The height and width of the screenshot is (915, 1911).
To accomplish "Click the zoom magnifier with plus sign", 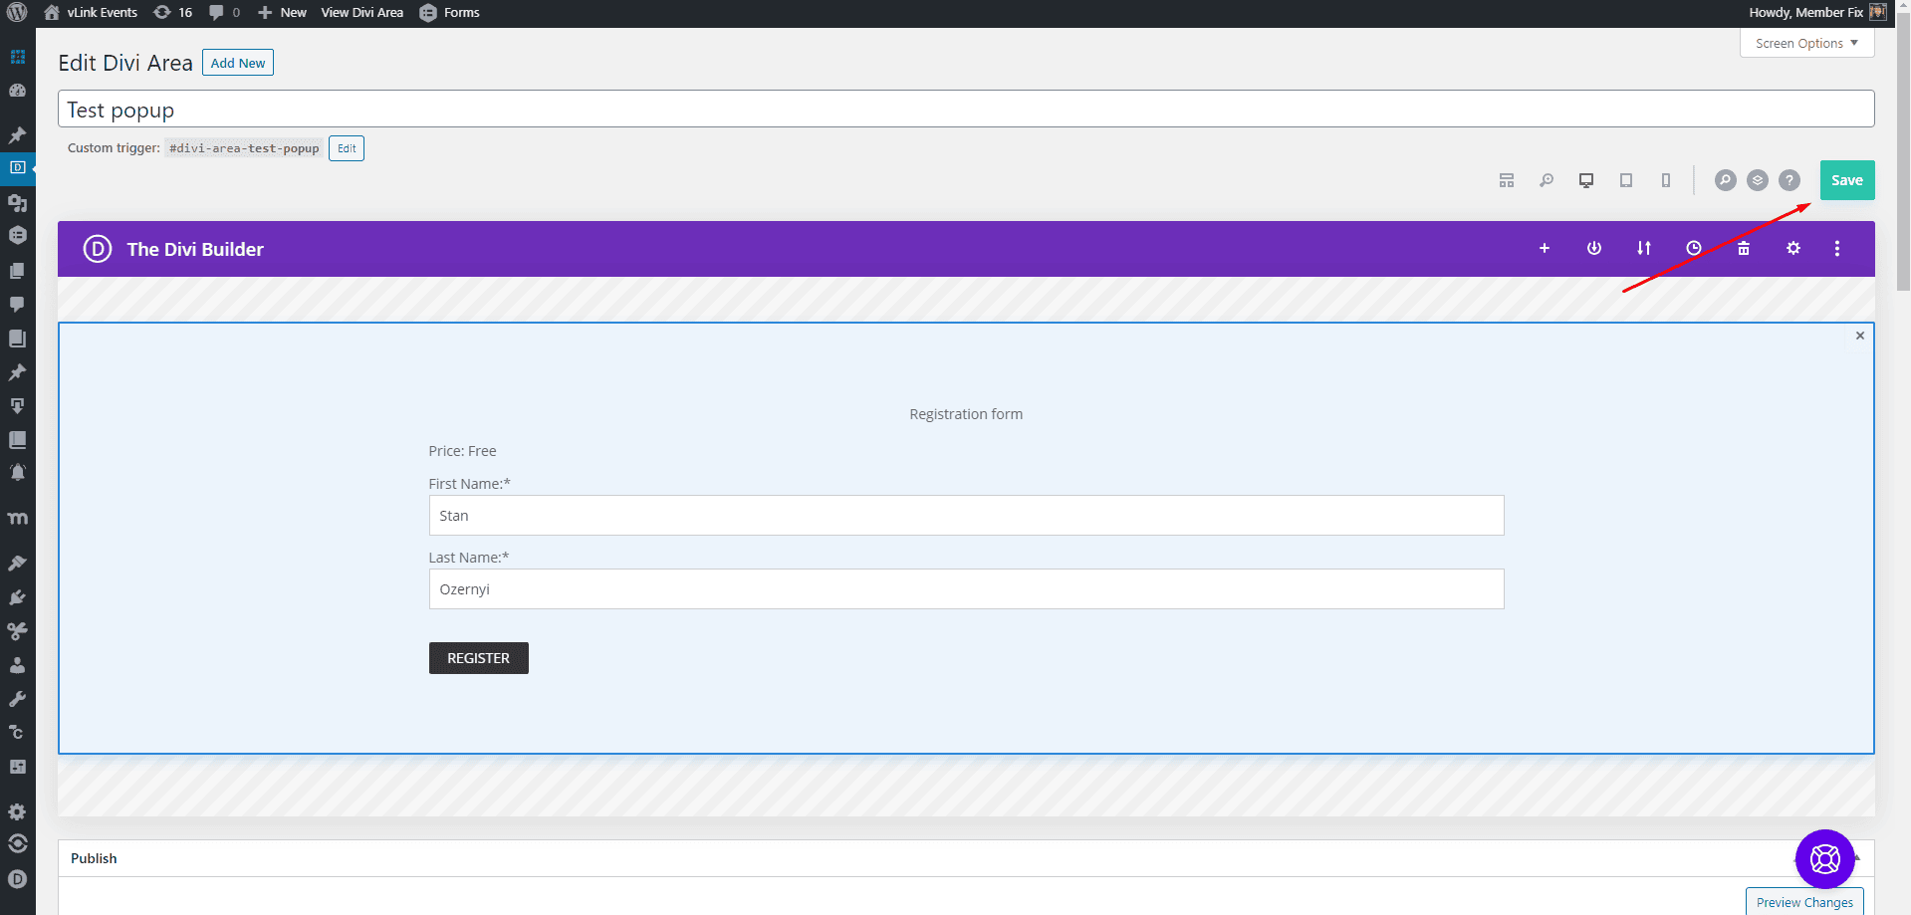I will pos(1547,180).
